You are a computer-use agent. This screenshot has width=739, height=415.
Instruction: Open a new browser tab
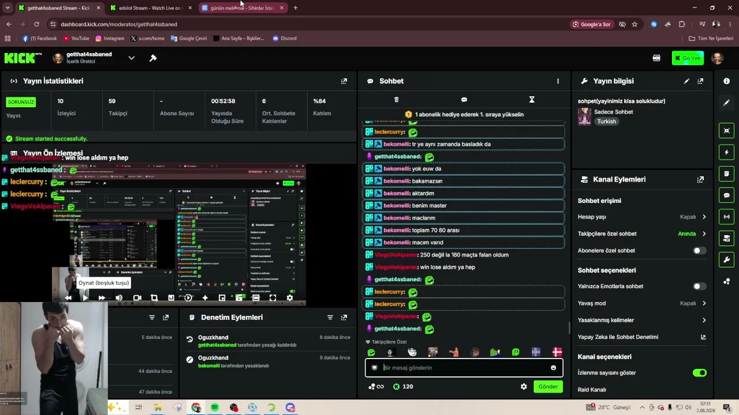coord(296,8)
